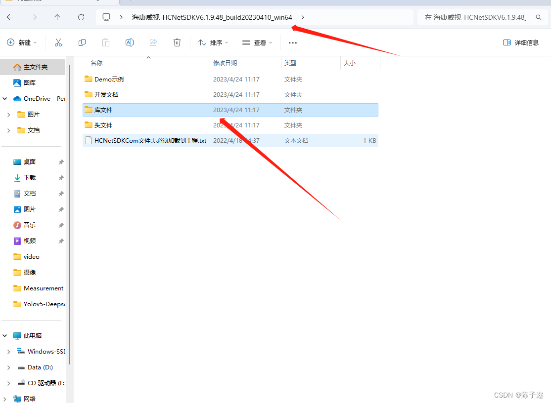Viewport: 551px width, 403px height.
Task: Toggle the 详细信息 details pane
Action: coord(521,42)
